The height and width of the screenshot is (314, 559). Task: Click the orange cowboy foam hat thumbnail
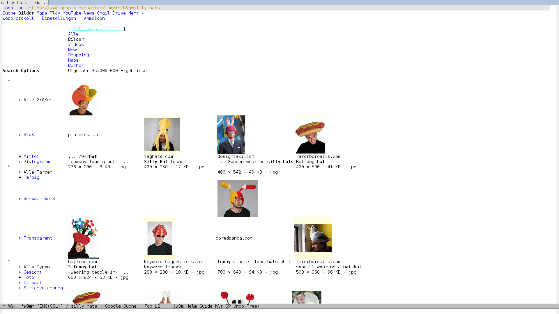click(x=84, y=100)
